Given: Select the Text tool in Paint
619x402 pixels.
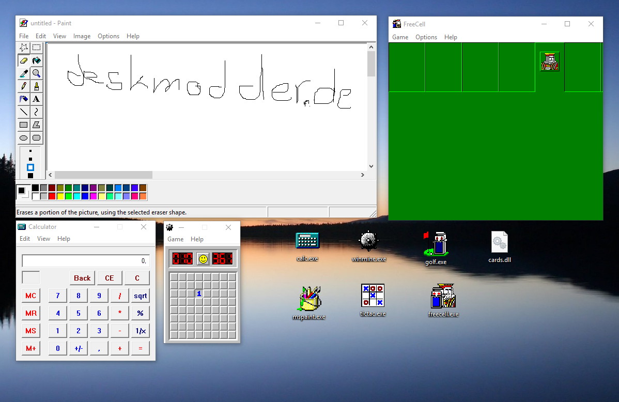Looking at the screenshot, I should [36, 99].
